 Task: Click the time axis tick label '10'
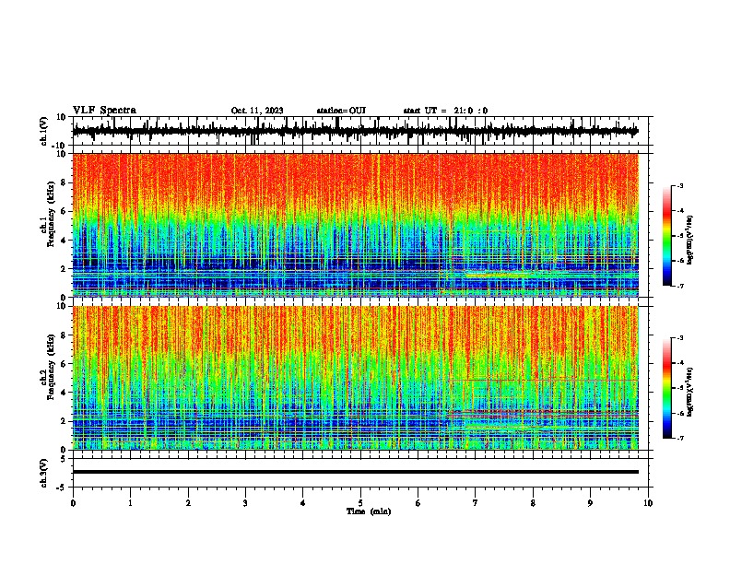pyautogui.click(x=648, y=503)
